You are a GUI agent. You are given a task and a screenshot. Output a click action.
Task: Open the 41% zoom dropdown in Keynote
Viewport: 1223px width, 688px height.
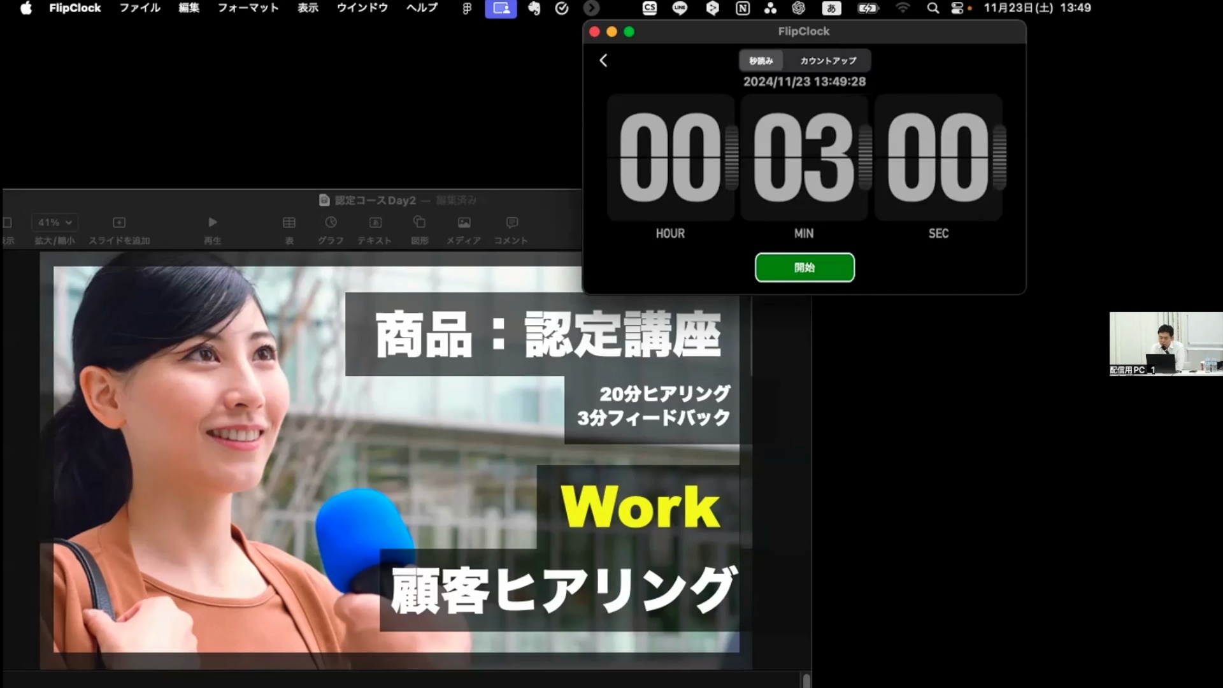coord(55,222)
